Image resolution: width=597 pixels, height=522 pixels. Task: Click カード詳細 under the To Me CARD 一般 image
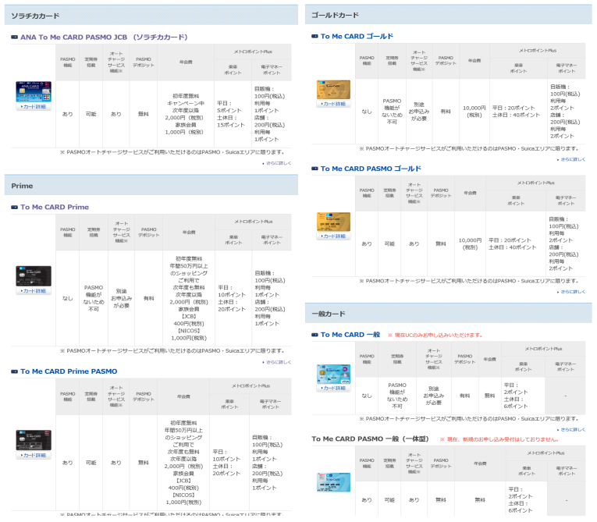(x=333, y=388)
